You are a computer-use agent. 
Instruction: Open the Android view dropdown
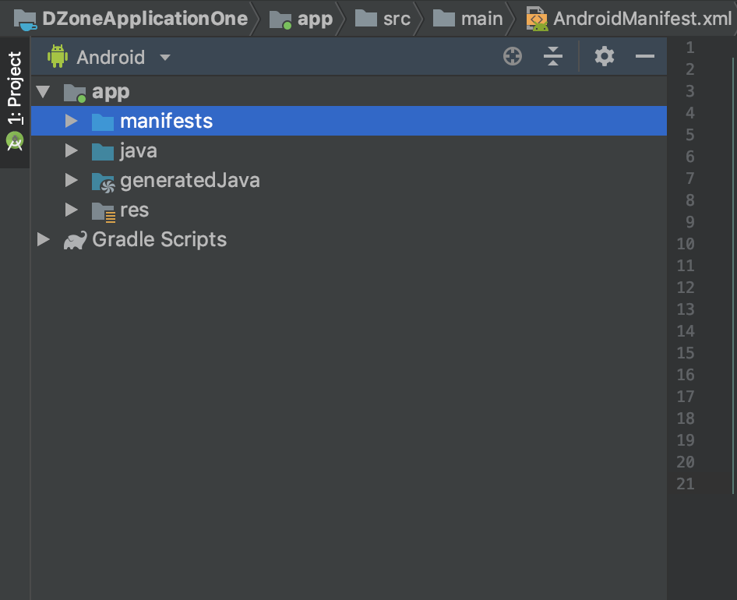tap(164, 57)
